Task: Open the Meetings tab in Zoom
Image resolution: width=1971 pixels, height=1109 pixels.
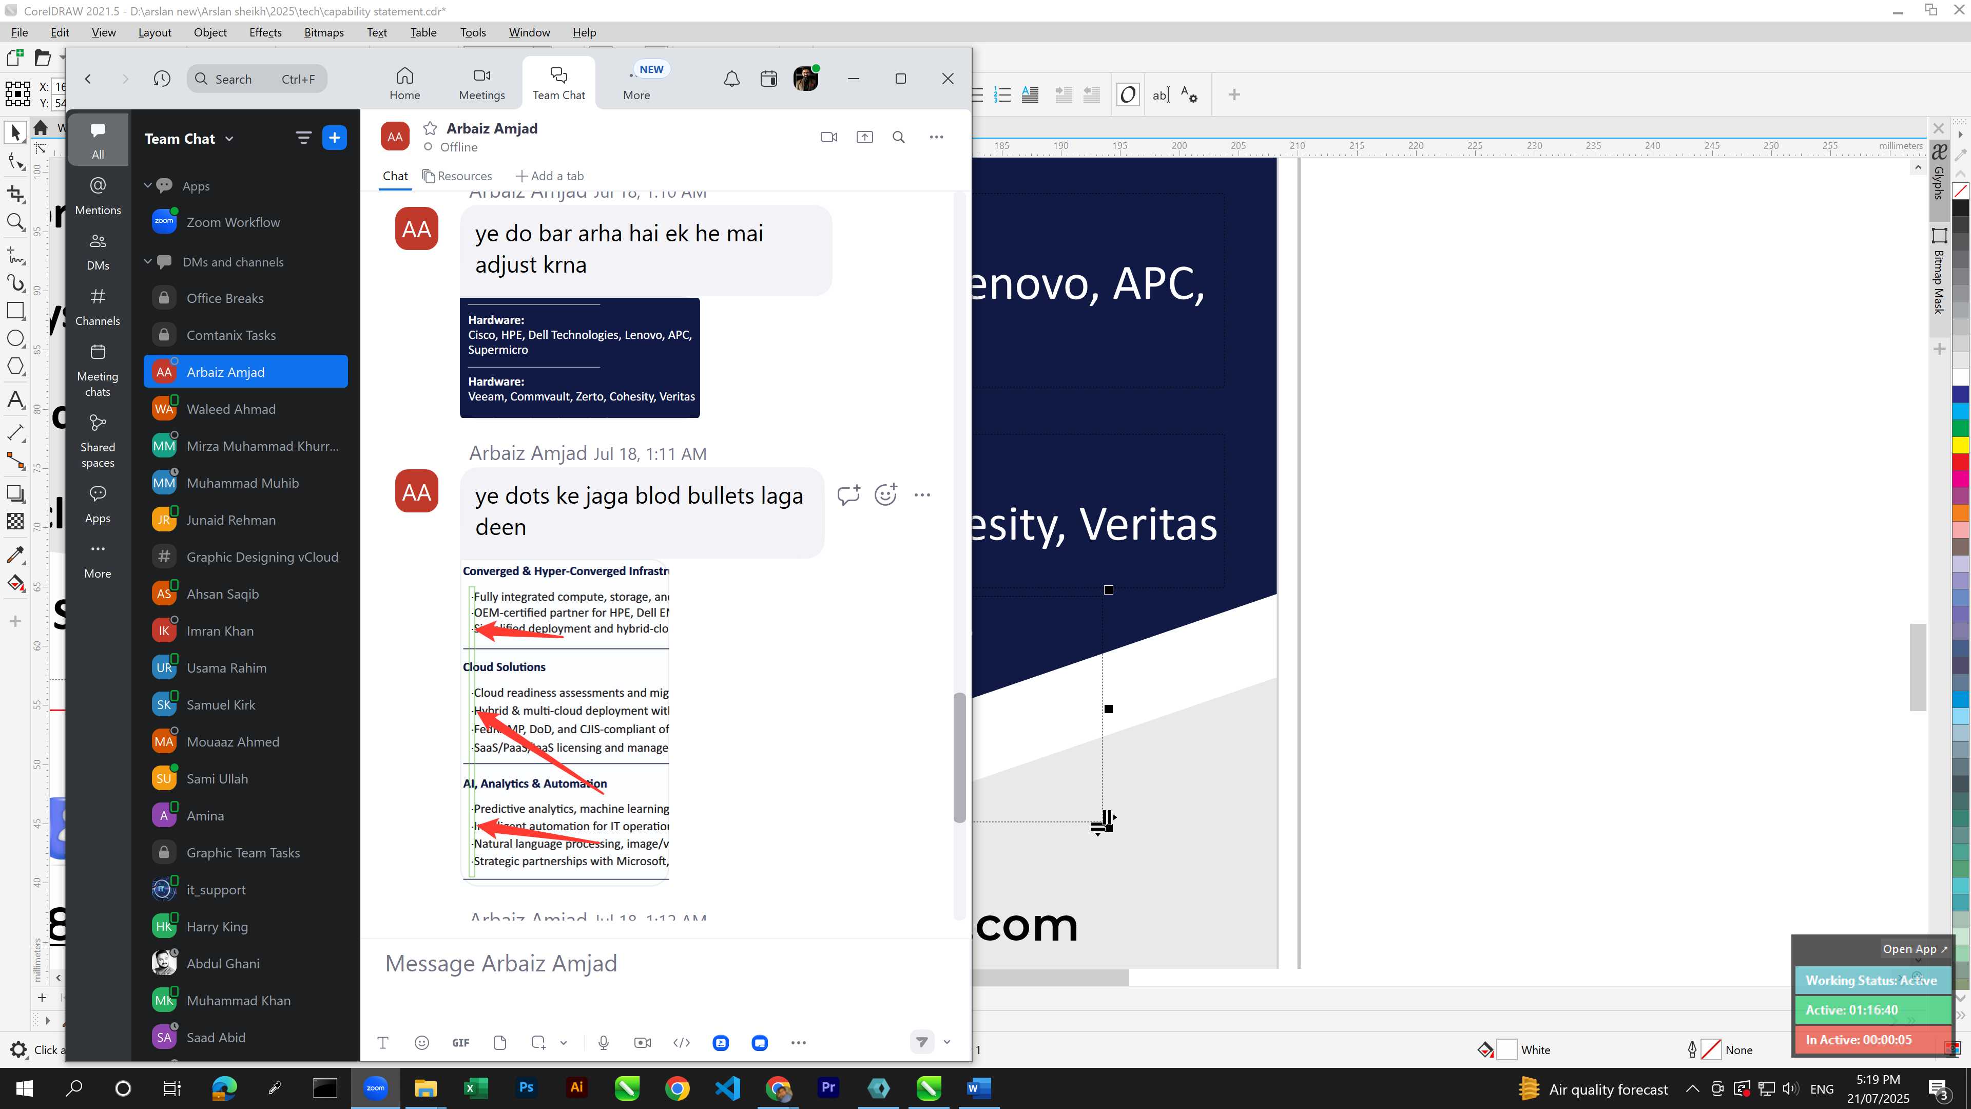Action: 481,83
